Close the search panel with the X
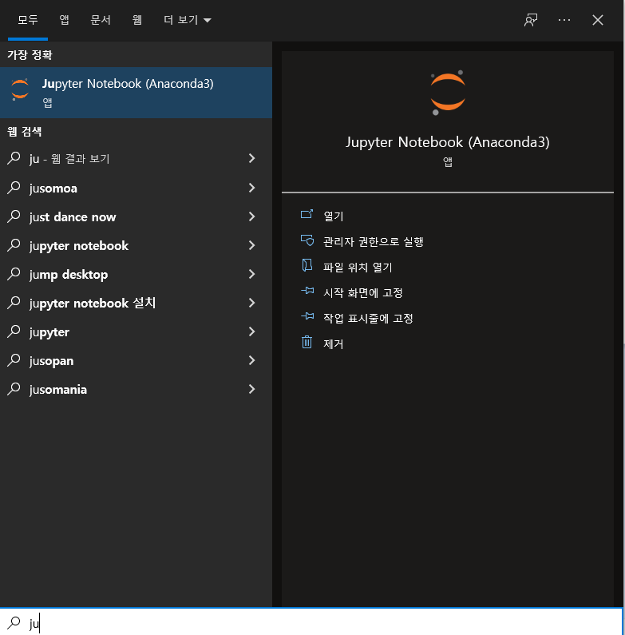This screenshot has height=635, width=625. point(598,20)
